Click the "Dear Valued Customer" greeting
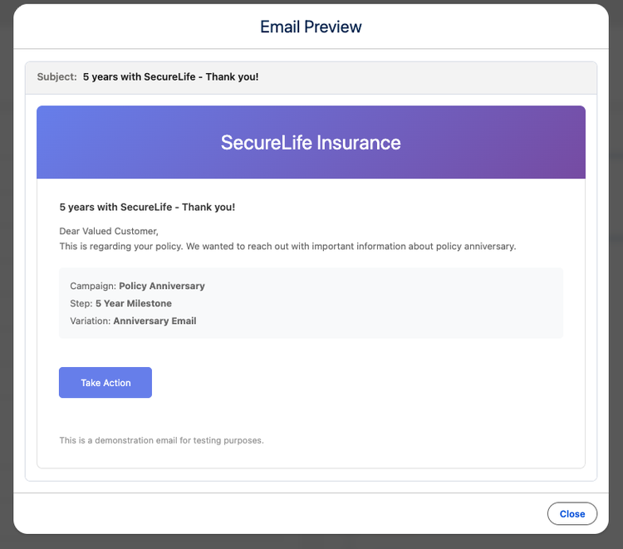This screenshot has width=623, height=549. click(108, 231)
